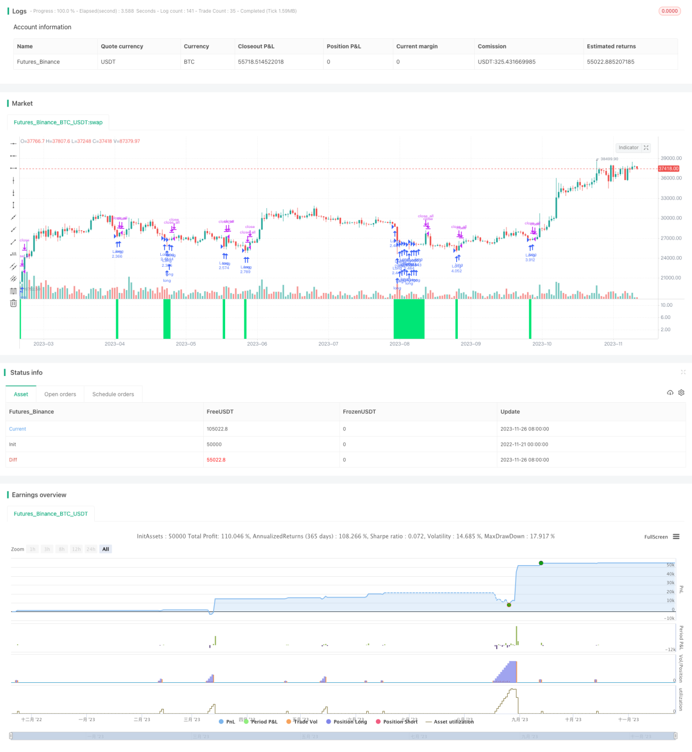This screenshot has width=692, height=752.
Task: Select the Fibonacci lines drawing tool
Action: click(13, 291)
